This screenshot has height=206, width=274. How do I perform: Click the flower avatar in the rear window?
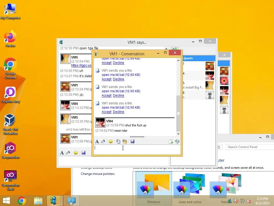224,81
